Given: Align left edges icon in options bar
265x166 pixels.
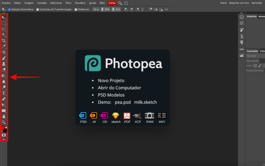Looking at the screenshot, I should click(126, 10).
